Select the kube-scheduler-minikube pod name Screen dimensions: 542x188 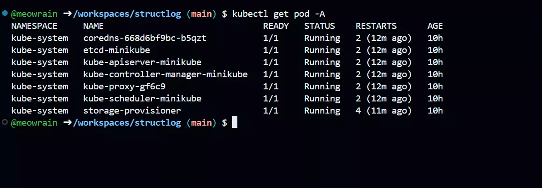pyautogui.click(x=142, y=99)
